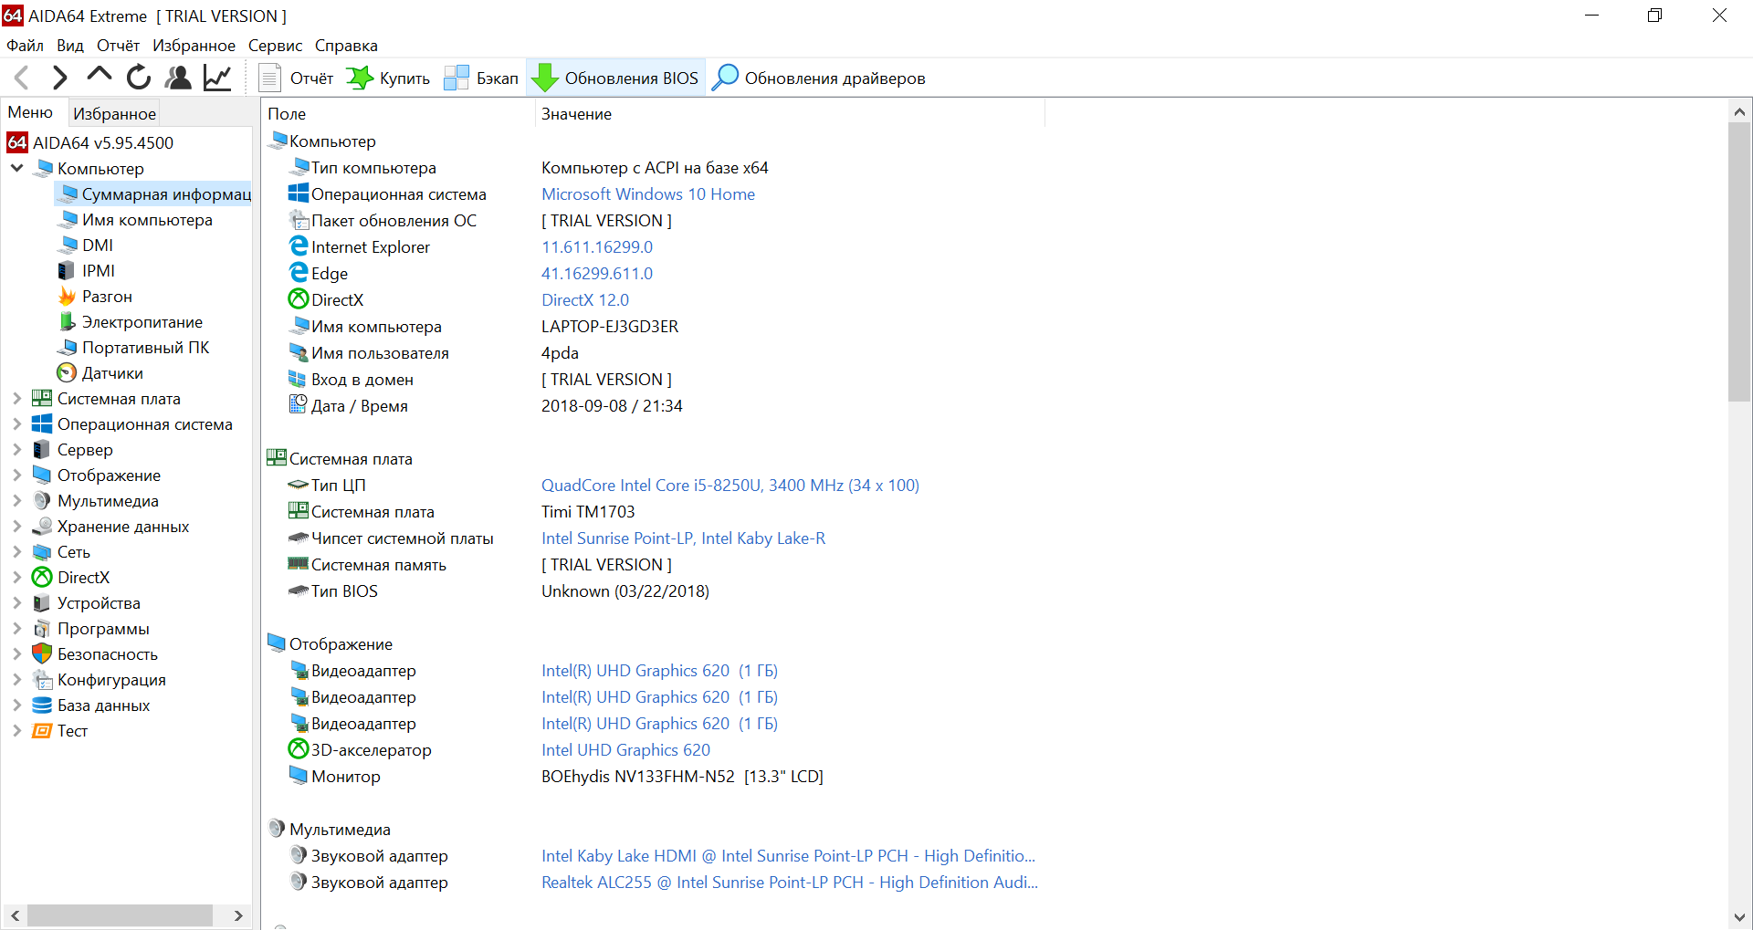Expand the Отображение tree node

point(17,475)
